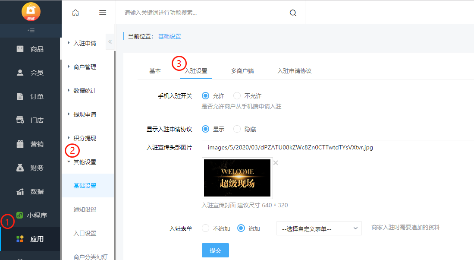Open the 数据 chart icon
The height and width of the screenshot is (260, 474).
click(20, 192)
